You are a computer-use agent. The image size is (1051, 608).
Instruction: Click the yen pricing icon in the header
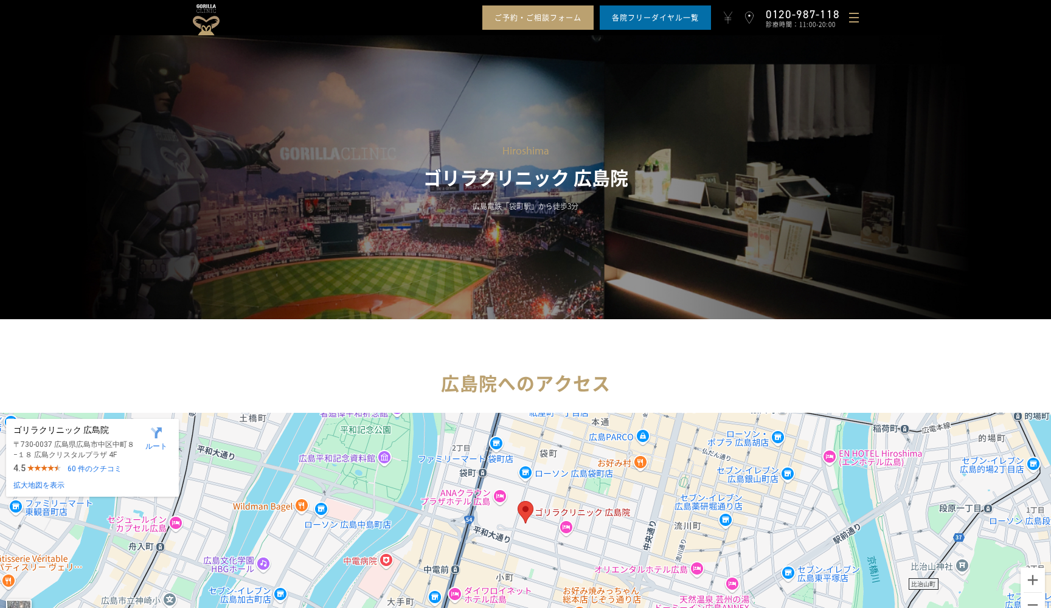pos(727,18)
